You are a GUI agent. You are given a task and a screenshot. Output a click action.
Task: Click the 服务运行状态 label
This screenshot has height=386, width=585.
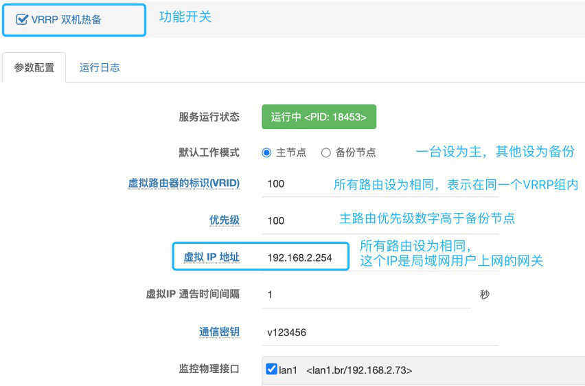coord(209,117)
